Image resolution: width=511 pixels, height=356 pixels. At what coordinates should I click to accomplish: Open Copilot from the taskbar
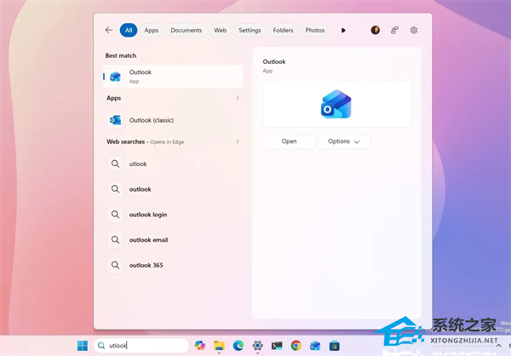200,346
